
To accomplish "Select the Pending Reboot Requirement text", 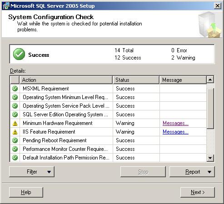I will [55, 140].
